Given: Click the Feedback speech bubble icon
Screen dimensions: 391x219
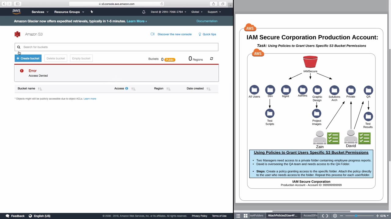Looking at the screenshot, I should 7,216.
